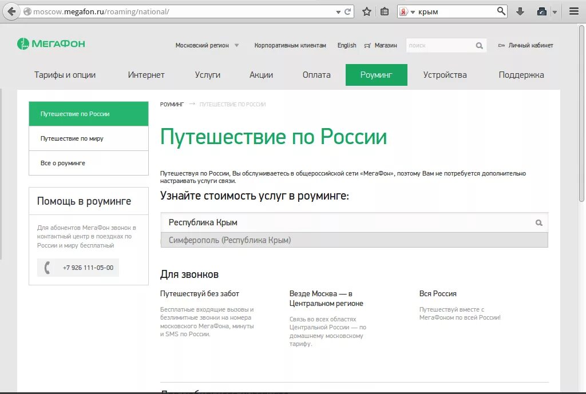
Task: Click the browser search magnifier icon
Action: 501,11
